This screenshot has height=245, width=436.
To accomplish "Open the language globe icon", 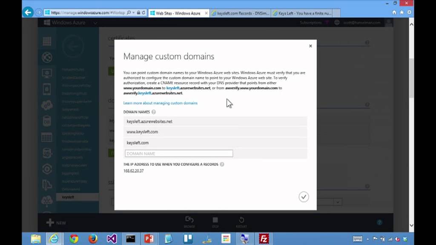I will [x=337, y=23].
